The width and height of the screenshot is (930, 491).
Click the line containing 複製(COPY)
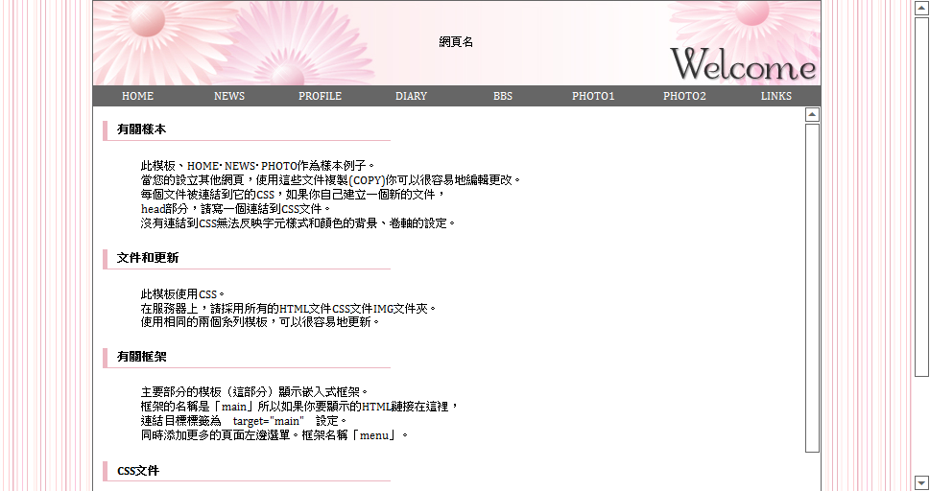[331, 180]
